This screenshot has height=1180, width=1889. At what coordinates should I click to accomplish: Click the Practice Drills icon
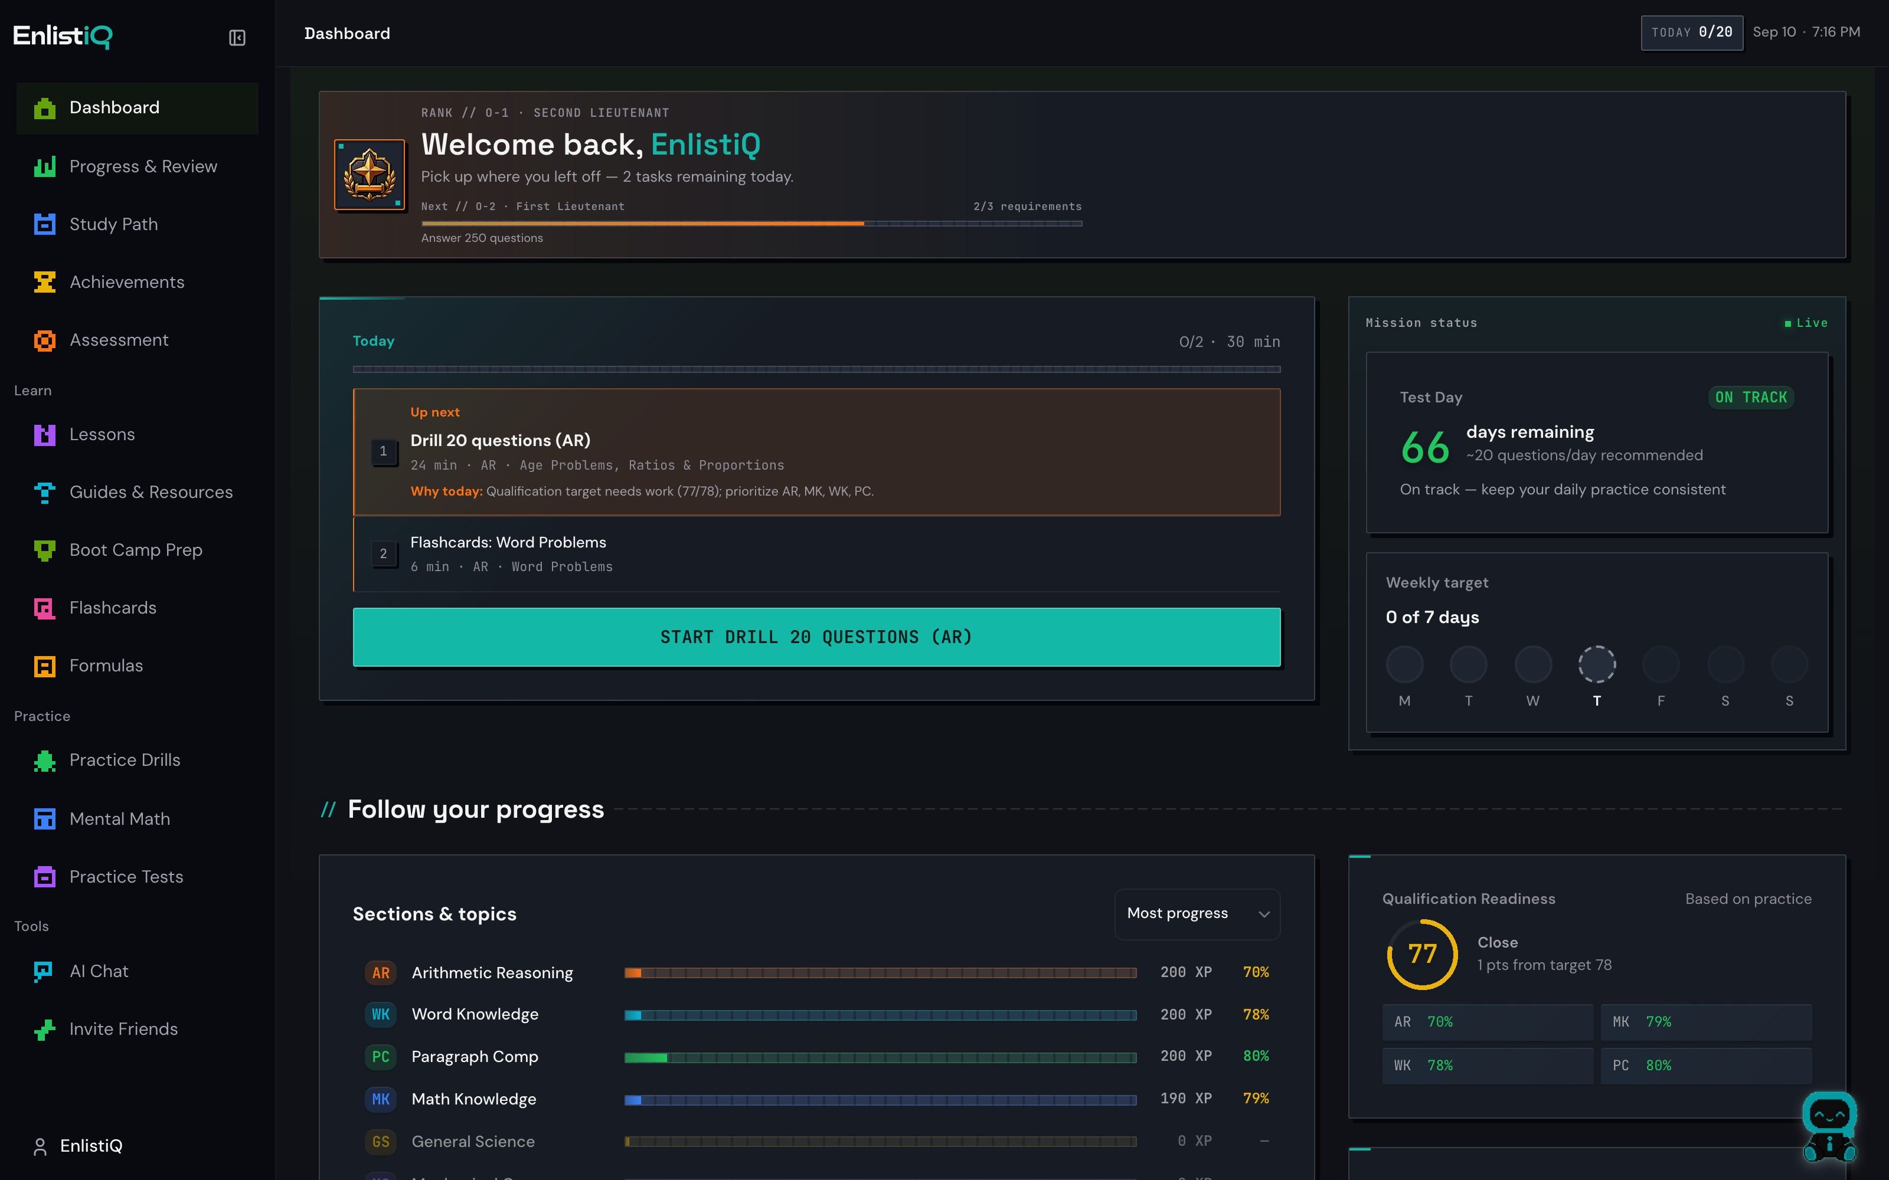click(44, 760)
